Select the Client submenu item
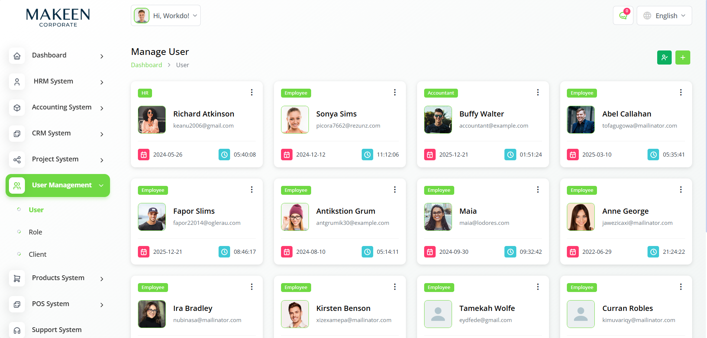The image size is (707, 338). [x=38, y=254]
